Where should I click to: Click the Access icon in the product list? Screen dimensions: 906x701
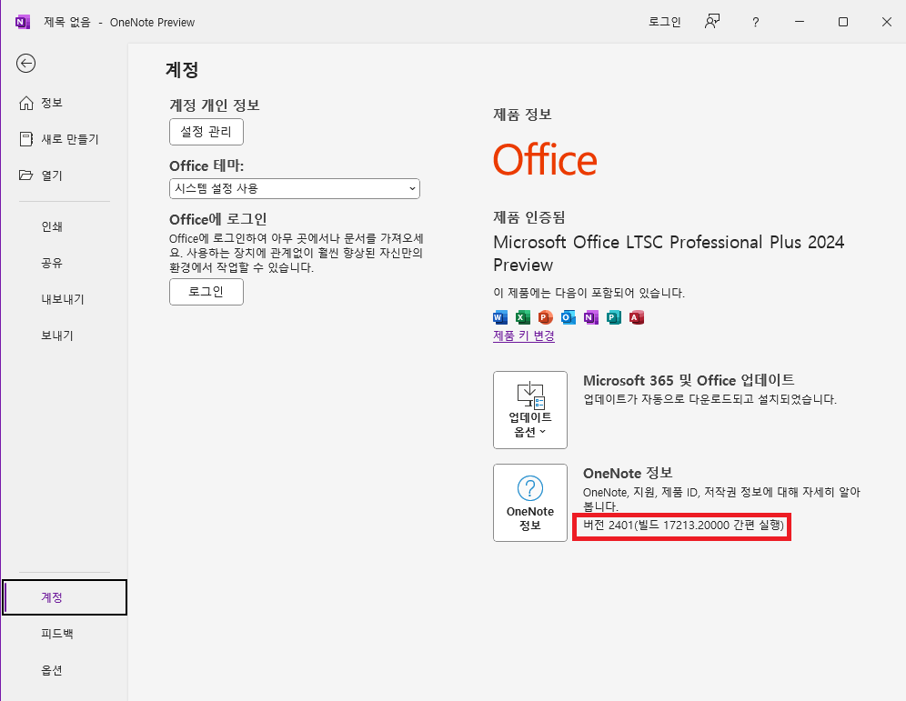(x=637, y=317)
